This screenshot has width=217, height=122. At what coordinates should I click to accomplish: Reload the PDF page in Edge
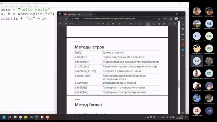[66, 19]
